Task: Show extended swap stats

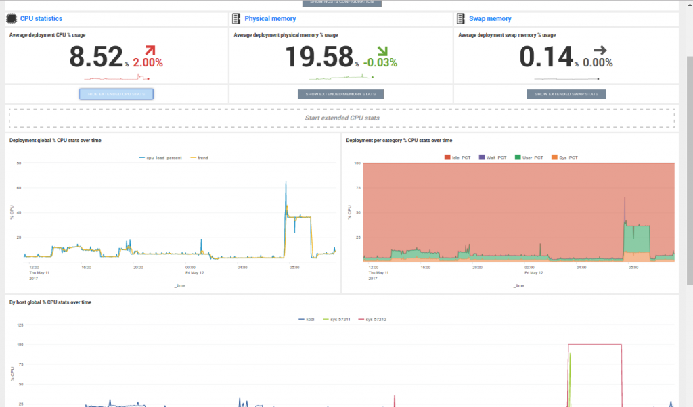Action: (x=566, y=94)
